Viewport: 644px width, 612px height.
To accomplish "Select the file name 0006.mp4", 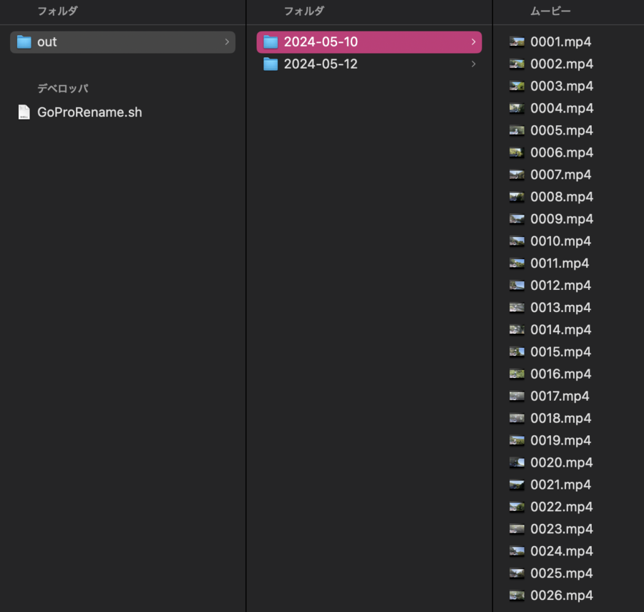I will click(562, 153).
